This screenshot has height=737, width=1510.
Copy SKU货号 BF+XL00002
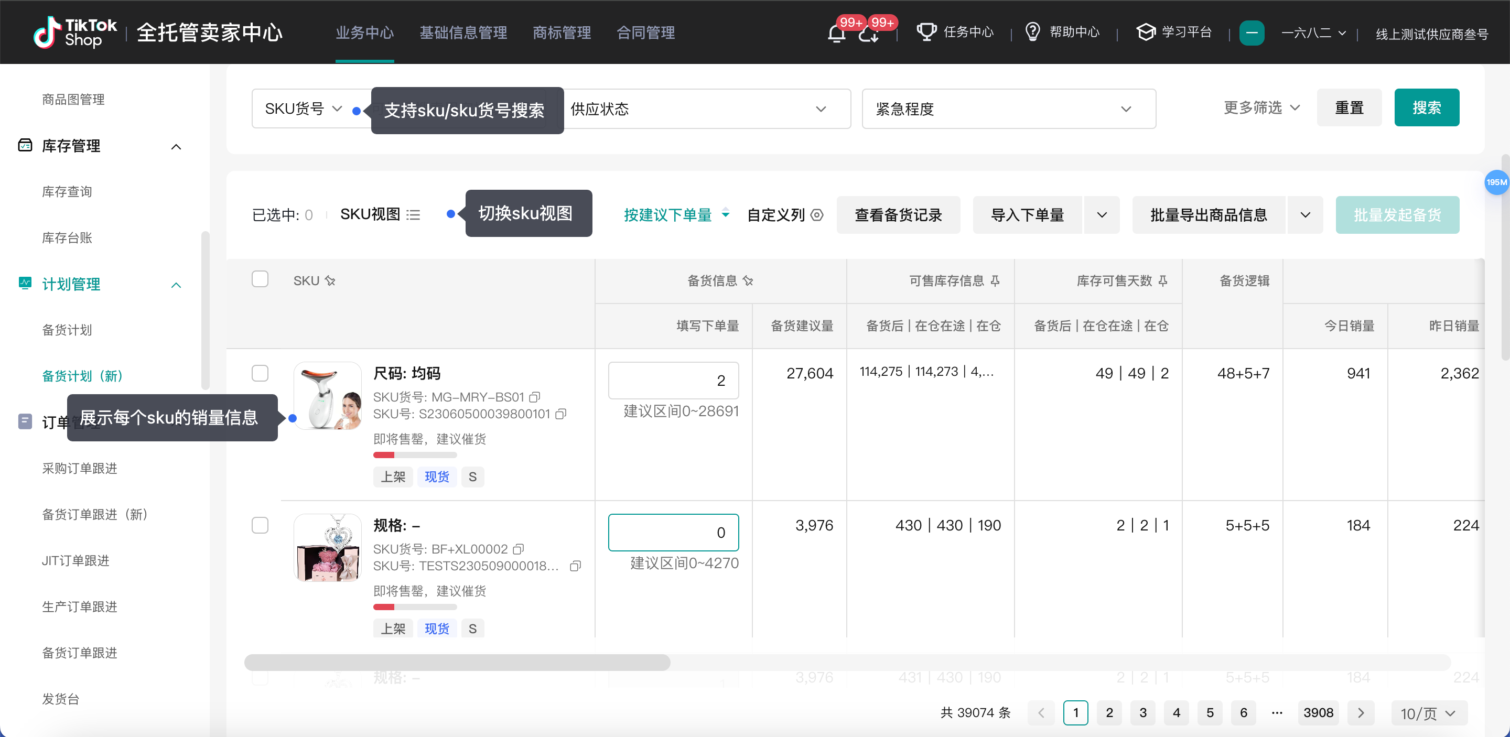pos(518,549)
